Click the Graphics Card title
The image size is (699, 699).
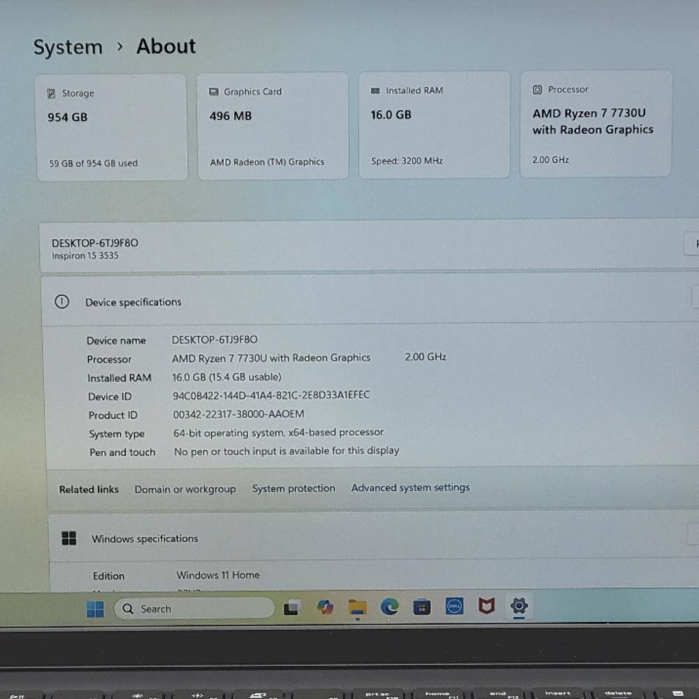[x=252, y=92]
